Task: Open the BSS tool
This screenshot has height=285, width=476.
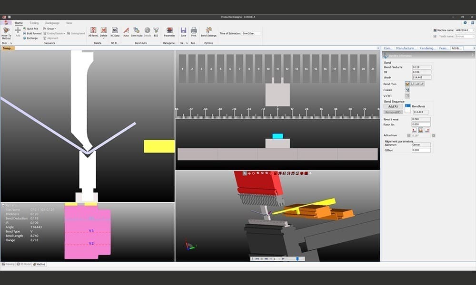Action: click(x=155, y=31)
